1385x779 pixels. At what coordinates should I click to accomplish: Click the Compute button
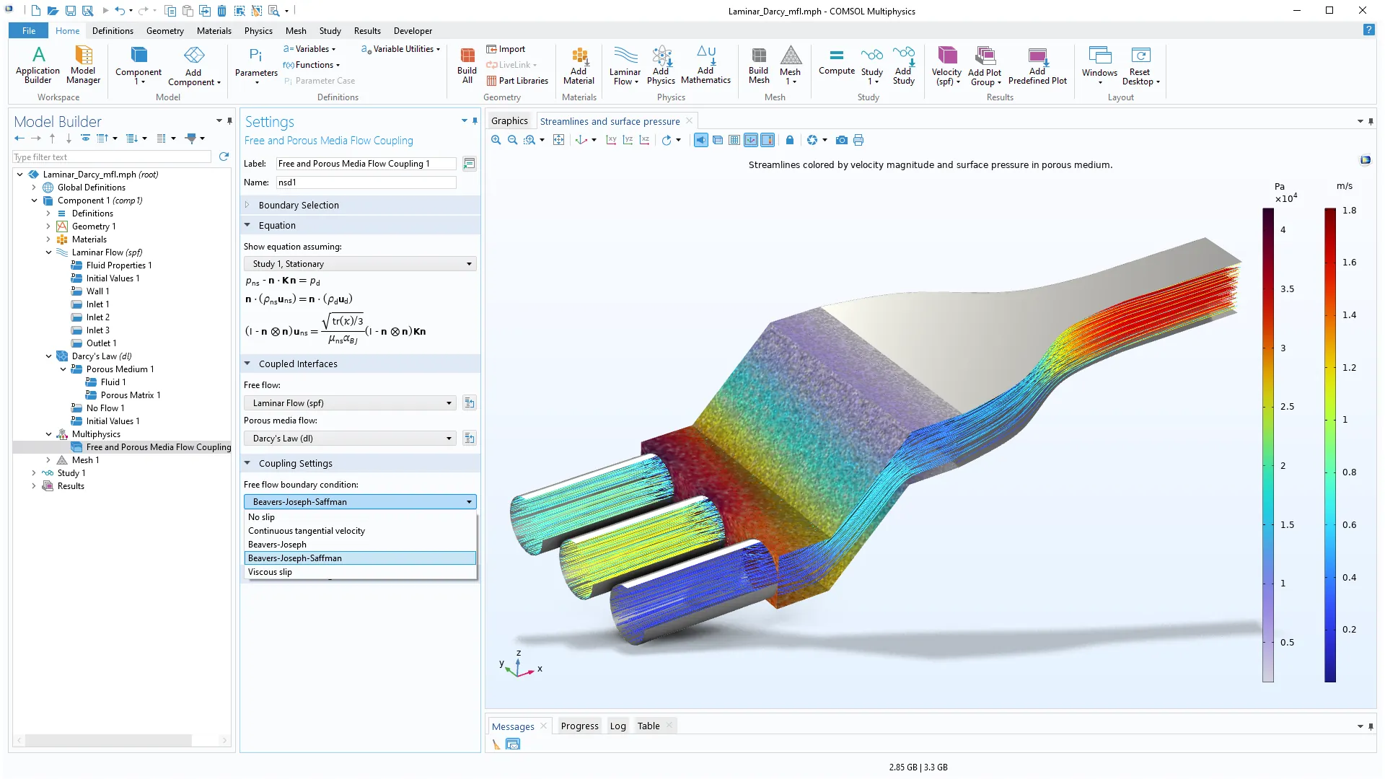click(836, 61)
